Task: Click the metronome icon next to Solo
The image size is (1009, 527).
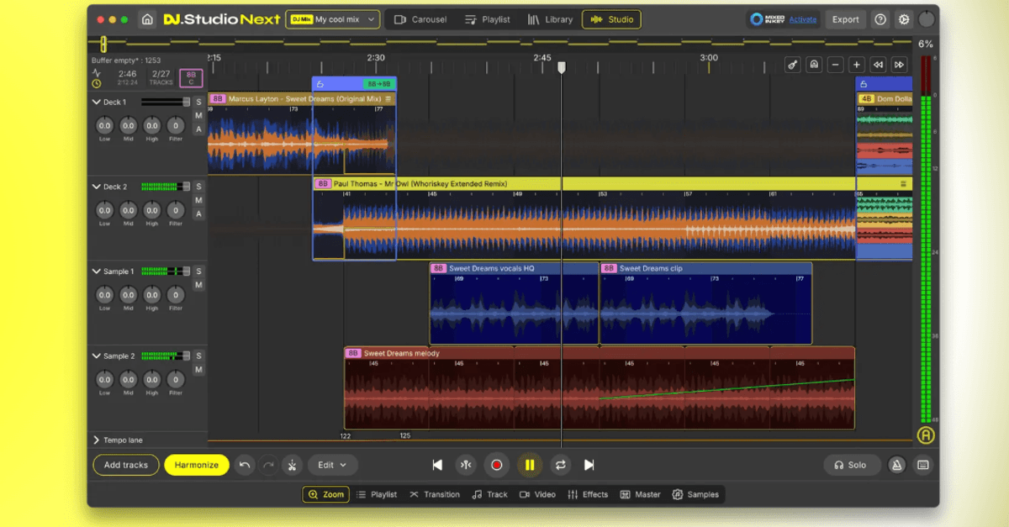Action: [x=897, y=465]
